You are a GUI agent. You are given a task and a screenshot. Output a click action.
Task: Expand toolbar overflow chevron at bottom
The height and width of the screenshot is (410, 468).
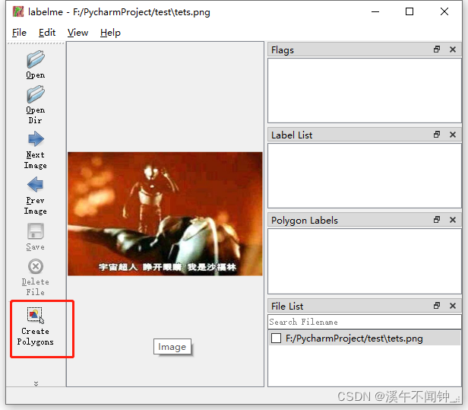click(36, 383)
